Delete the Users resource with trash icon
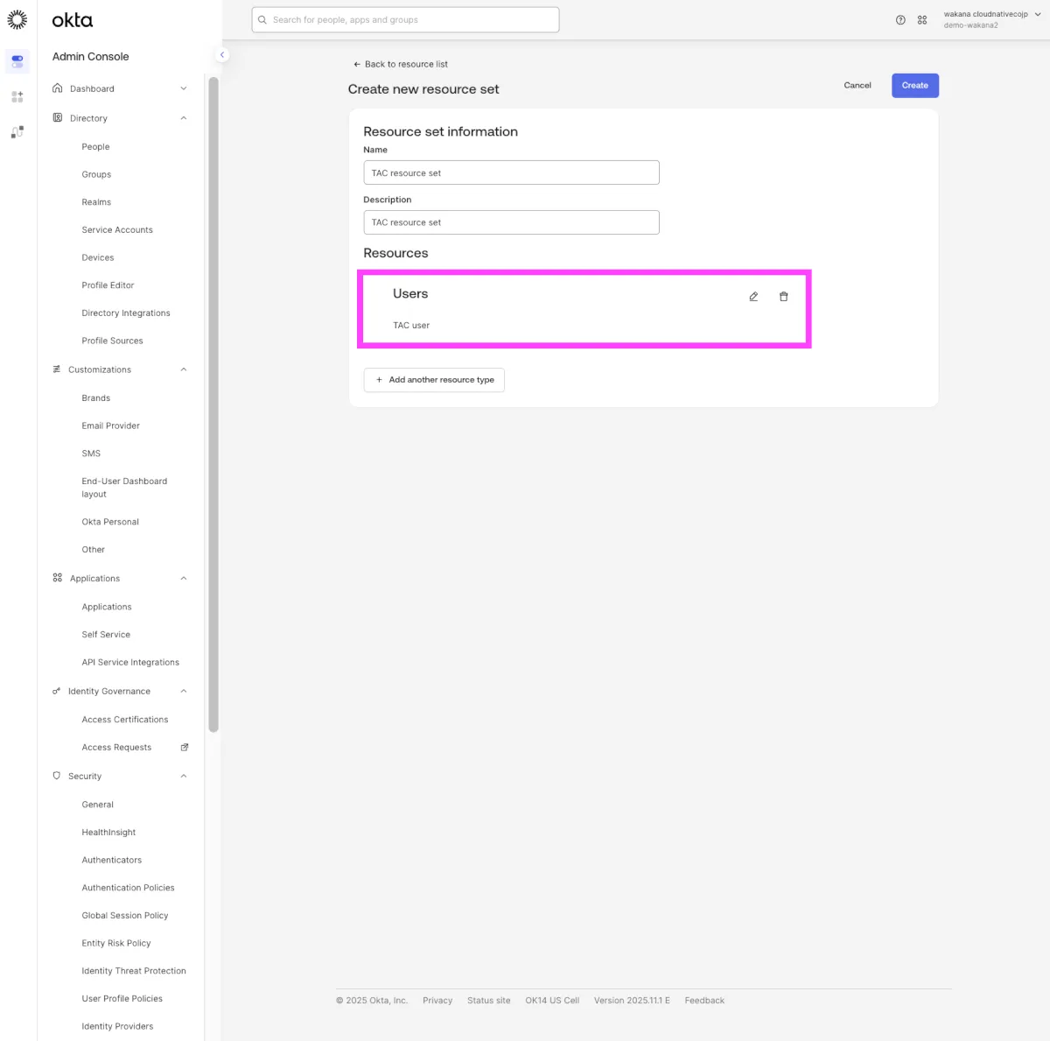This screenshot has height=1041, width=1050. (783, 297)
